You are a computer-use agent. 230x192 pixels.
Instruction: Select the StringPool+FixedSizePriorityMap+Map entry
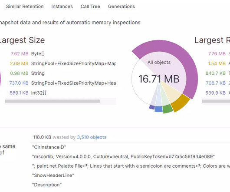pos(73,63)
